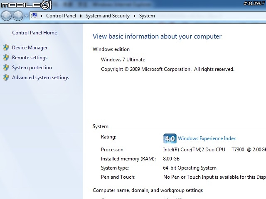Click the shield icon beside Advanced system settings
This screenshot has height=199, width=266.
6,78
